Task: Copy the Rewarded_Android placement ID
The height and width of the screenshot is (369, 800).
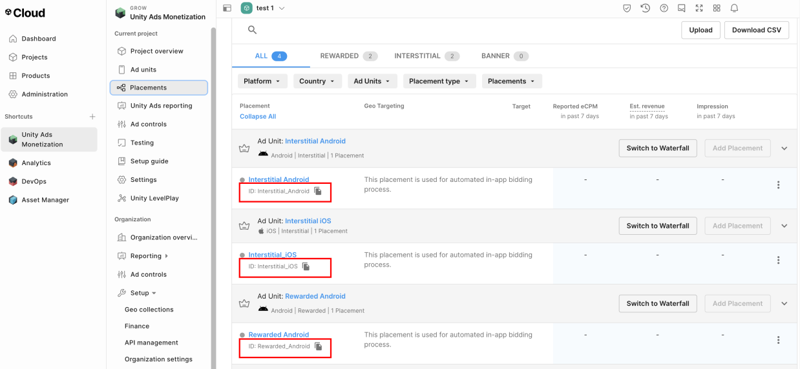Action: pyautogui.click(x=319, y=346)
